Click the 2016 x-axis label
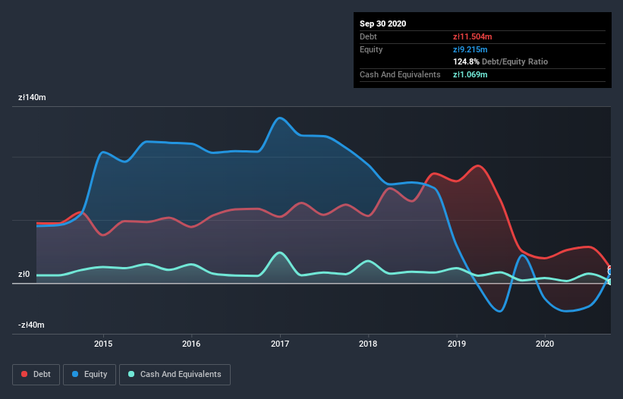The image size is (623, 399). tap(191, 344)
